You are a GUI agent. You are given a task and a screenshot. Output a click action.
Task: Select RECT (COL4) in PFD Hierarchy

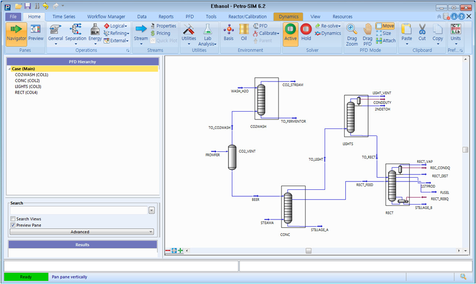26,93
